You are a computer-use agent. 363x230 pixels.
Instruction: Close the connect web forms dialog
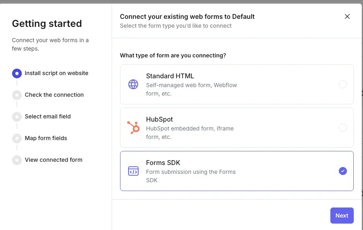tap(347, 16)
